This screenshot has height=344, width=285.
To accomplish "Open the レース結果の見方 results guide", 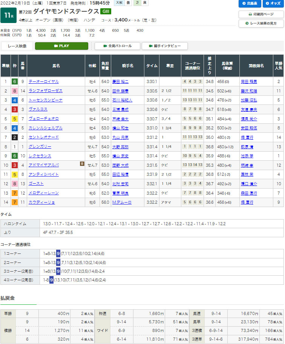I will click(x=261, y=23).
